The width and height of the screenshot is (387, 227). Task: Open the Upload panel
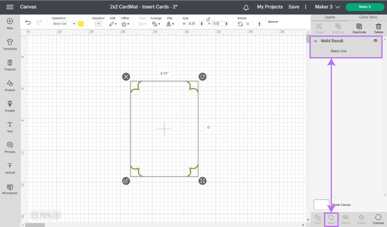click(x=10, y=168)
